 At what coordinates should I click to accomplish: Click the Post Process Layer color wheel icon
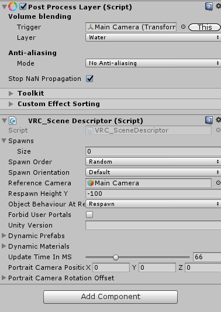pos(13,6)
